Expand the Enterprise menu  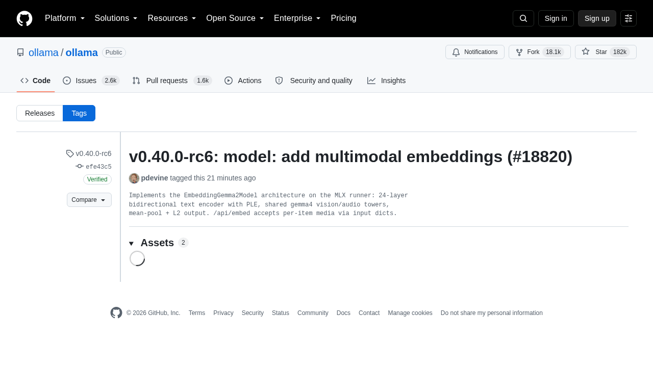pos(297,18)
